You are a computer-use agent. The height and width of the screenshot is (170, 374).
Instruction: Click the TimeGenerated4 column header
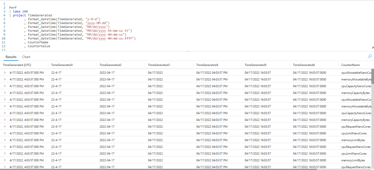tap(207, 65)
